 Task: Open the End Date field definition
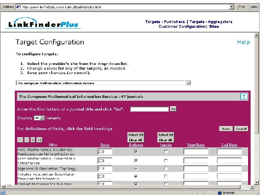tap(229, 145)
